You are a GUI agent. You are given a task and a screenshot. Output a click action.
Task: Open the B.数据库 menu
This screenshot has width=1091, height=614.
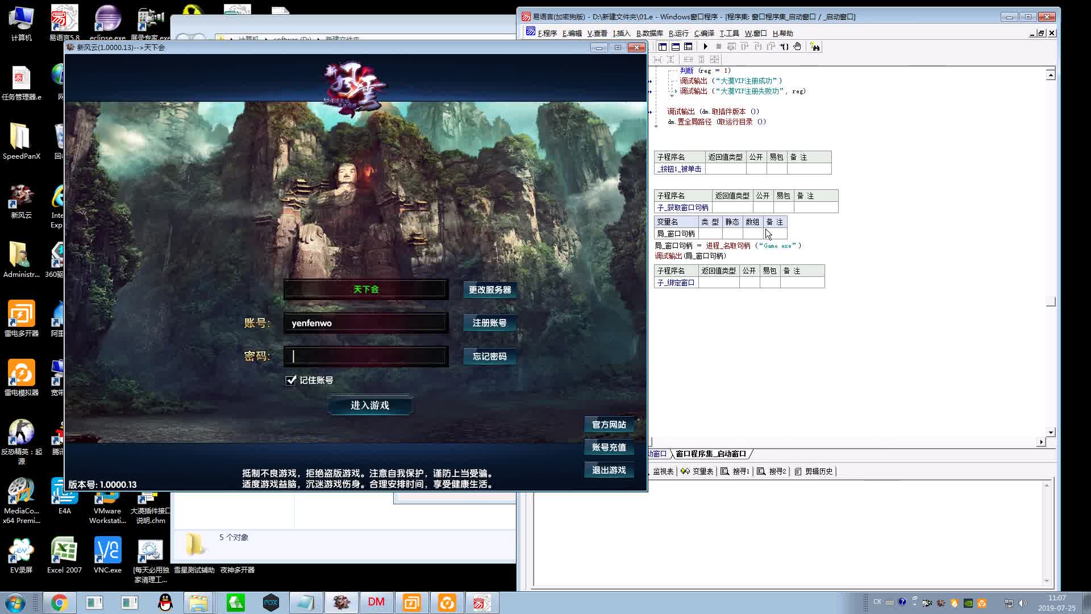pos(649,33)
